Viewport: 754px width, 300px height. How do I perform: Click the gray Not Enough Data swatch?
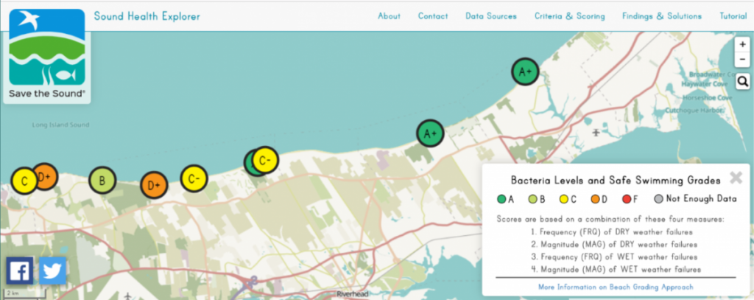pos(659,198)
